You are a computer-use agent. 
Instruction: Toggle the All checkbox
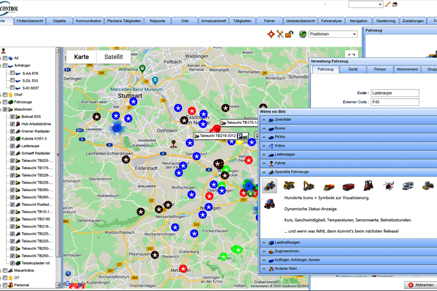(5, 58)
